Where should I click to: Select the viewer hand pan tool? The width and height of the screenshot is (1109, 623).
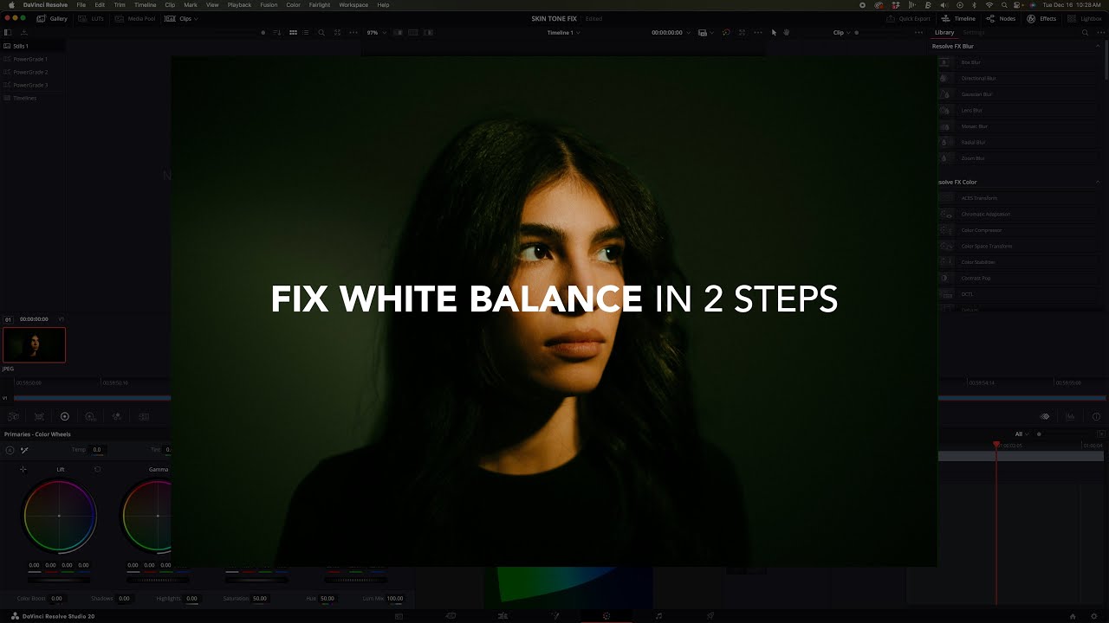click(x=787, y=32)
